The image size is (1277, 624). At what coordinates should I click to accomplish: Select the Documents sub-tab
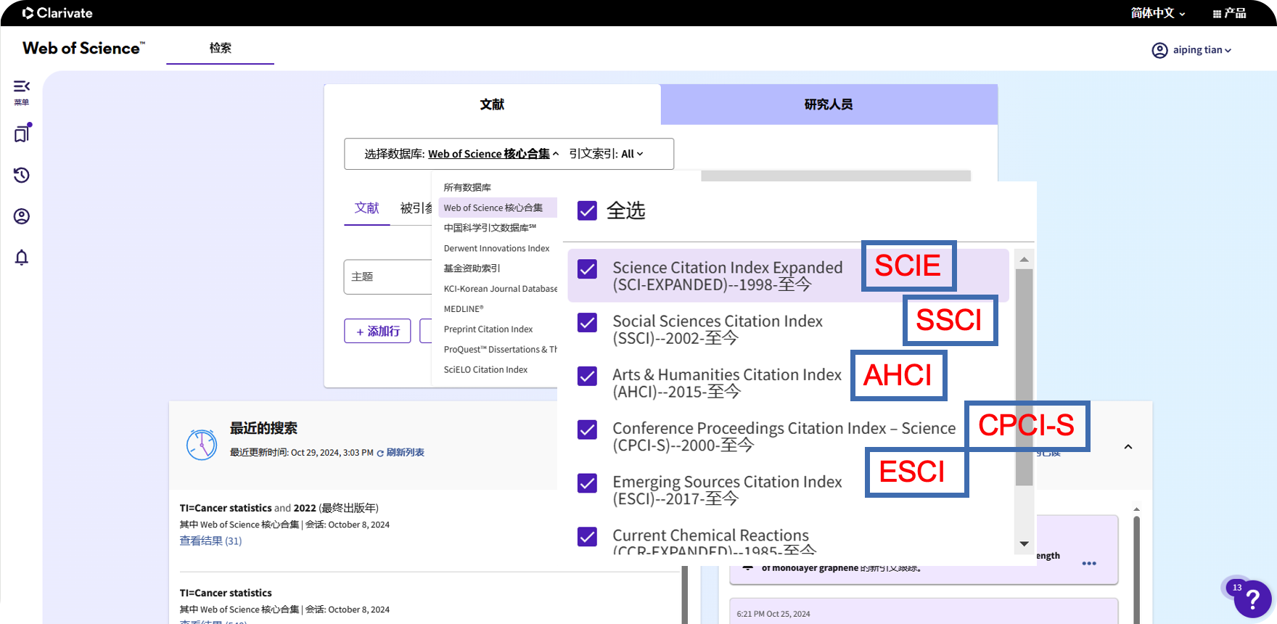pos(366,208)
